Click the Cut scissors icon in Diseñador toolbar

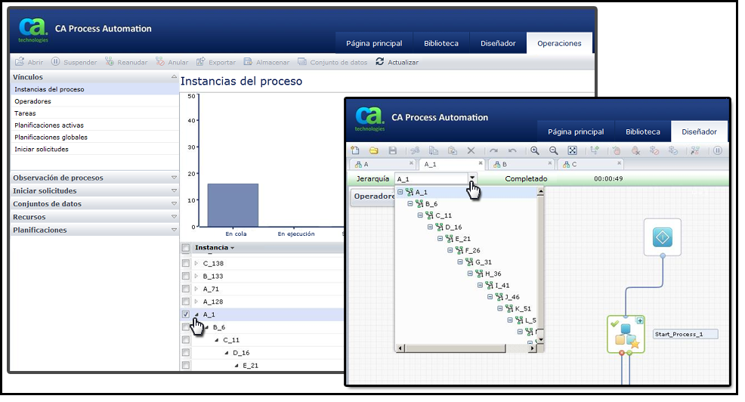pos(415,150)
